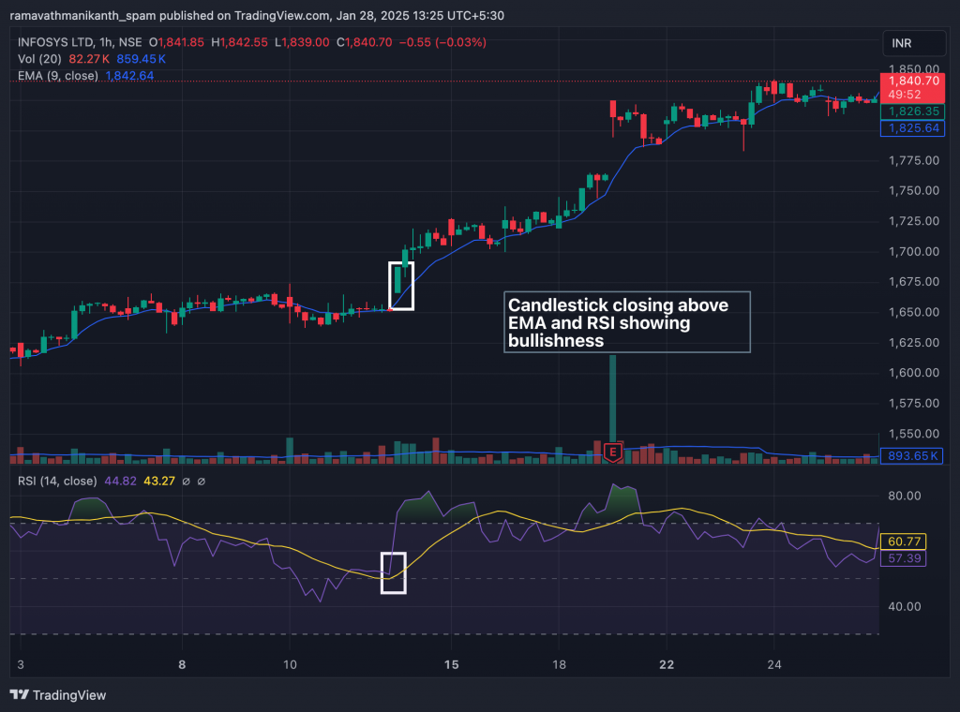Click the green EMA price label 1,826.35
Viewport: 960px width, 712px height.
pyautogui.click(x=913, y=111)
